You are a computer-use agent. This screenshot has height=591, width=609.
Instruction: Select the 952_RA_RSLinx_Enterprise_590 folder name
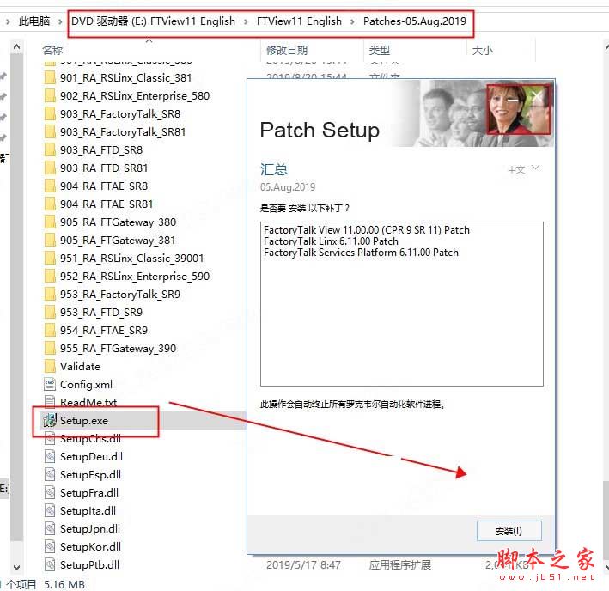134,276
